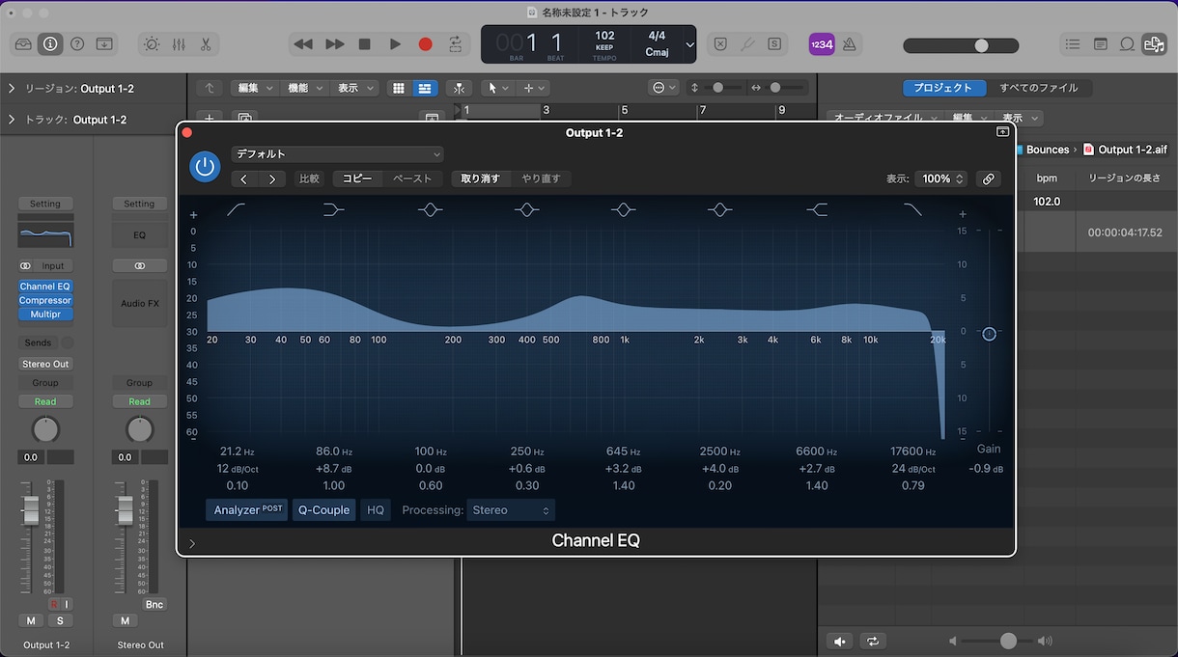The height and width of the screenshot is (657, 1178).
Task: Select the high shelf band icon
Action: tap(817, 209)
